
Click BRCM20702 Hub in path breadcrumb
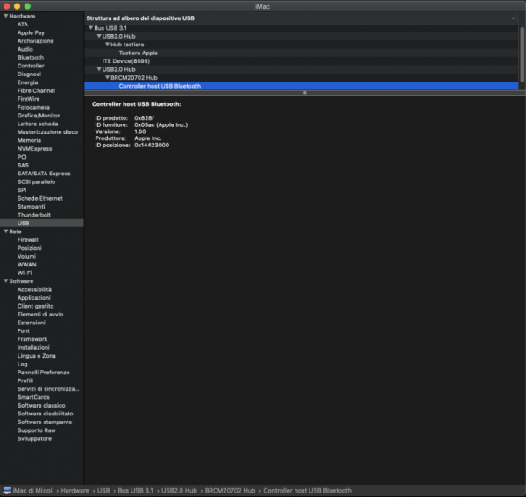pos(231,490)
